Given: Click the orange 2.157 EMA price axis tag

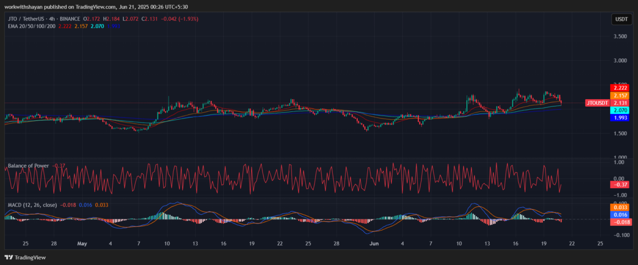Looking at the screenshot, I should point(620,95).
